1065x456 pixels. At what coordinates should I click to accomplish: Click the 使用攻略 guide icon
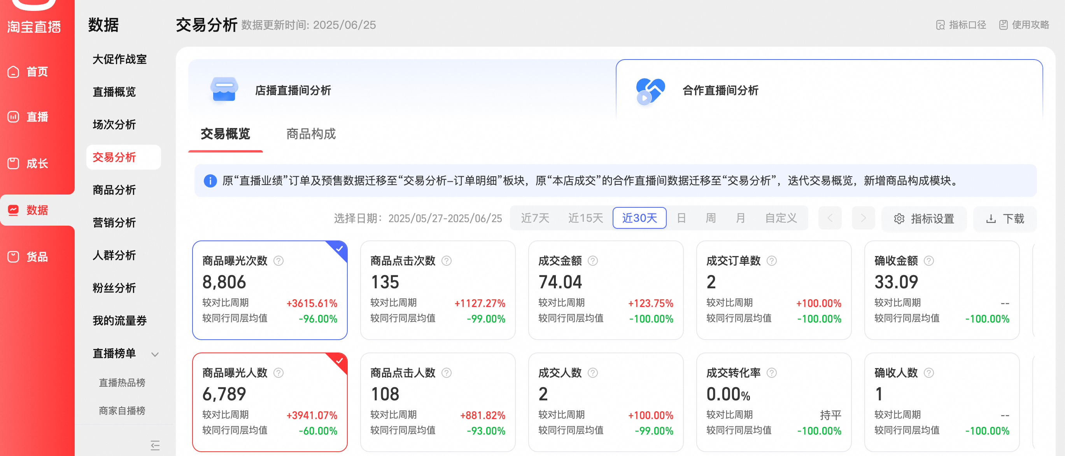point(1004,25)
